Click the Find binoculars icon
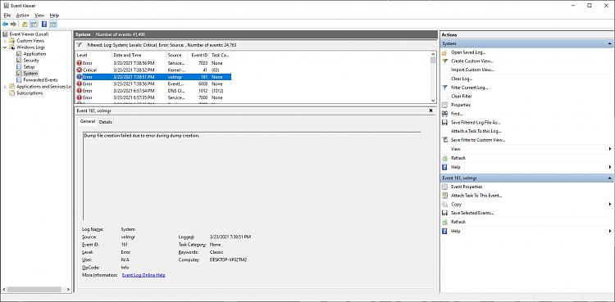Viewport: 615px width, 302px height. [x=444, y=114]
